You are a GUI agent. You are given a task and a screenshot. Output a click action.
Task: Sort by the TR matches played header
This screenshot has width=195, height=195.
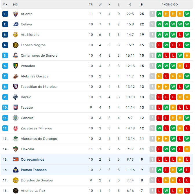coord(91,5)
